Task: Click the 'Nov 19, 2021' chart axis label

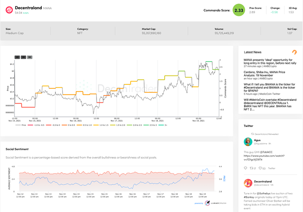Action: pos(199,121)
